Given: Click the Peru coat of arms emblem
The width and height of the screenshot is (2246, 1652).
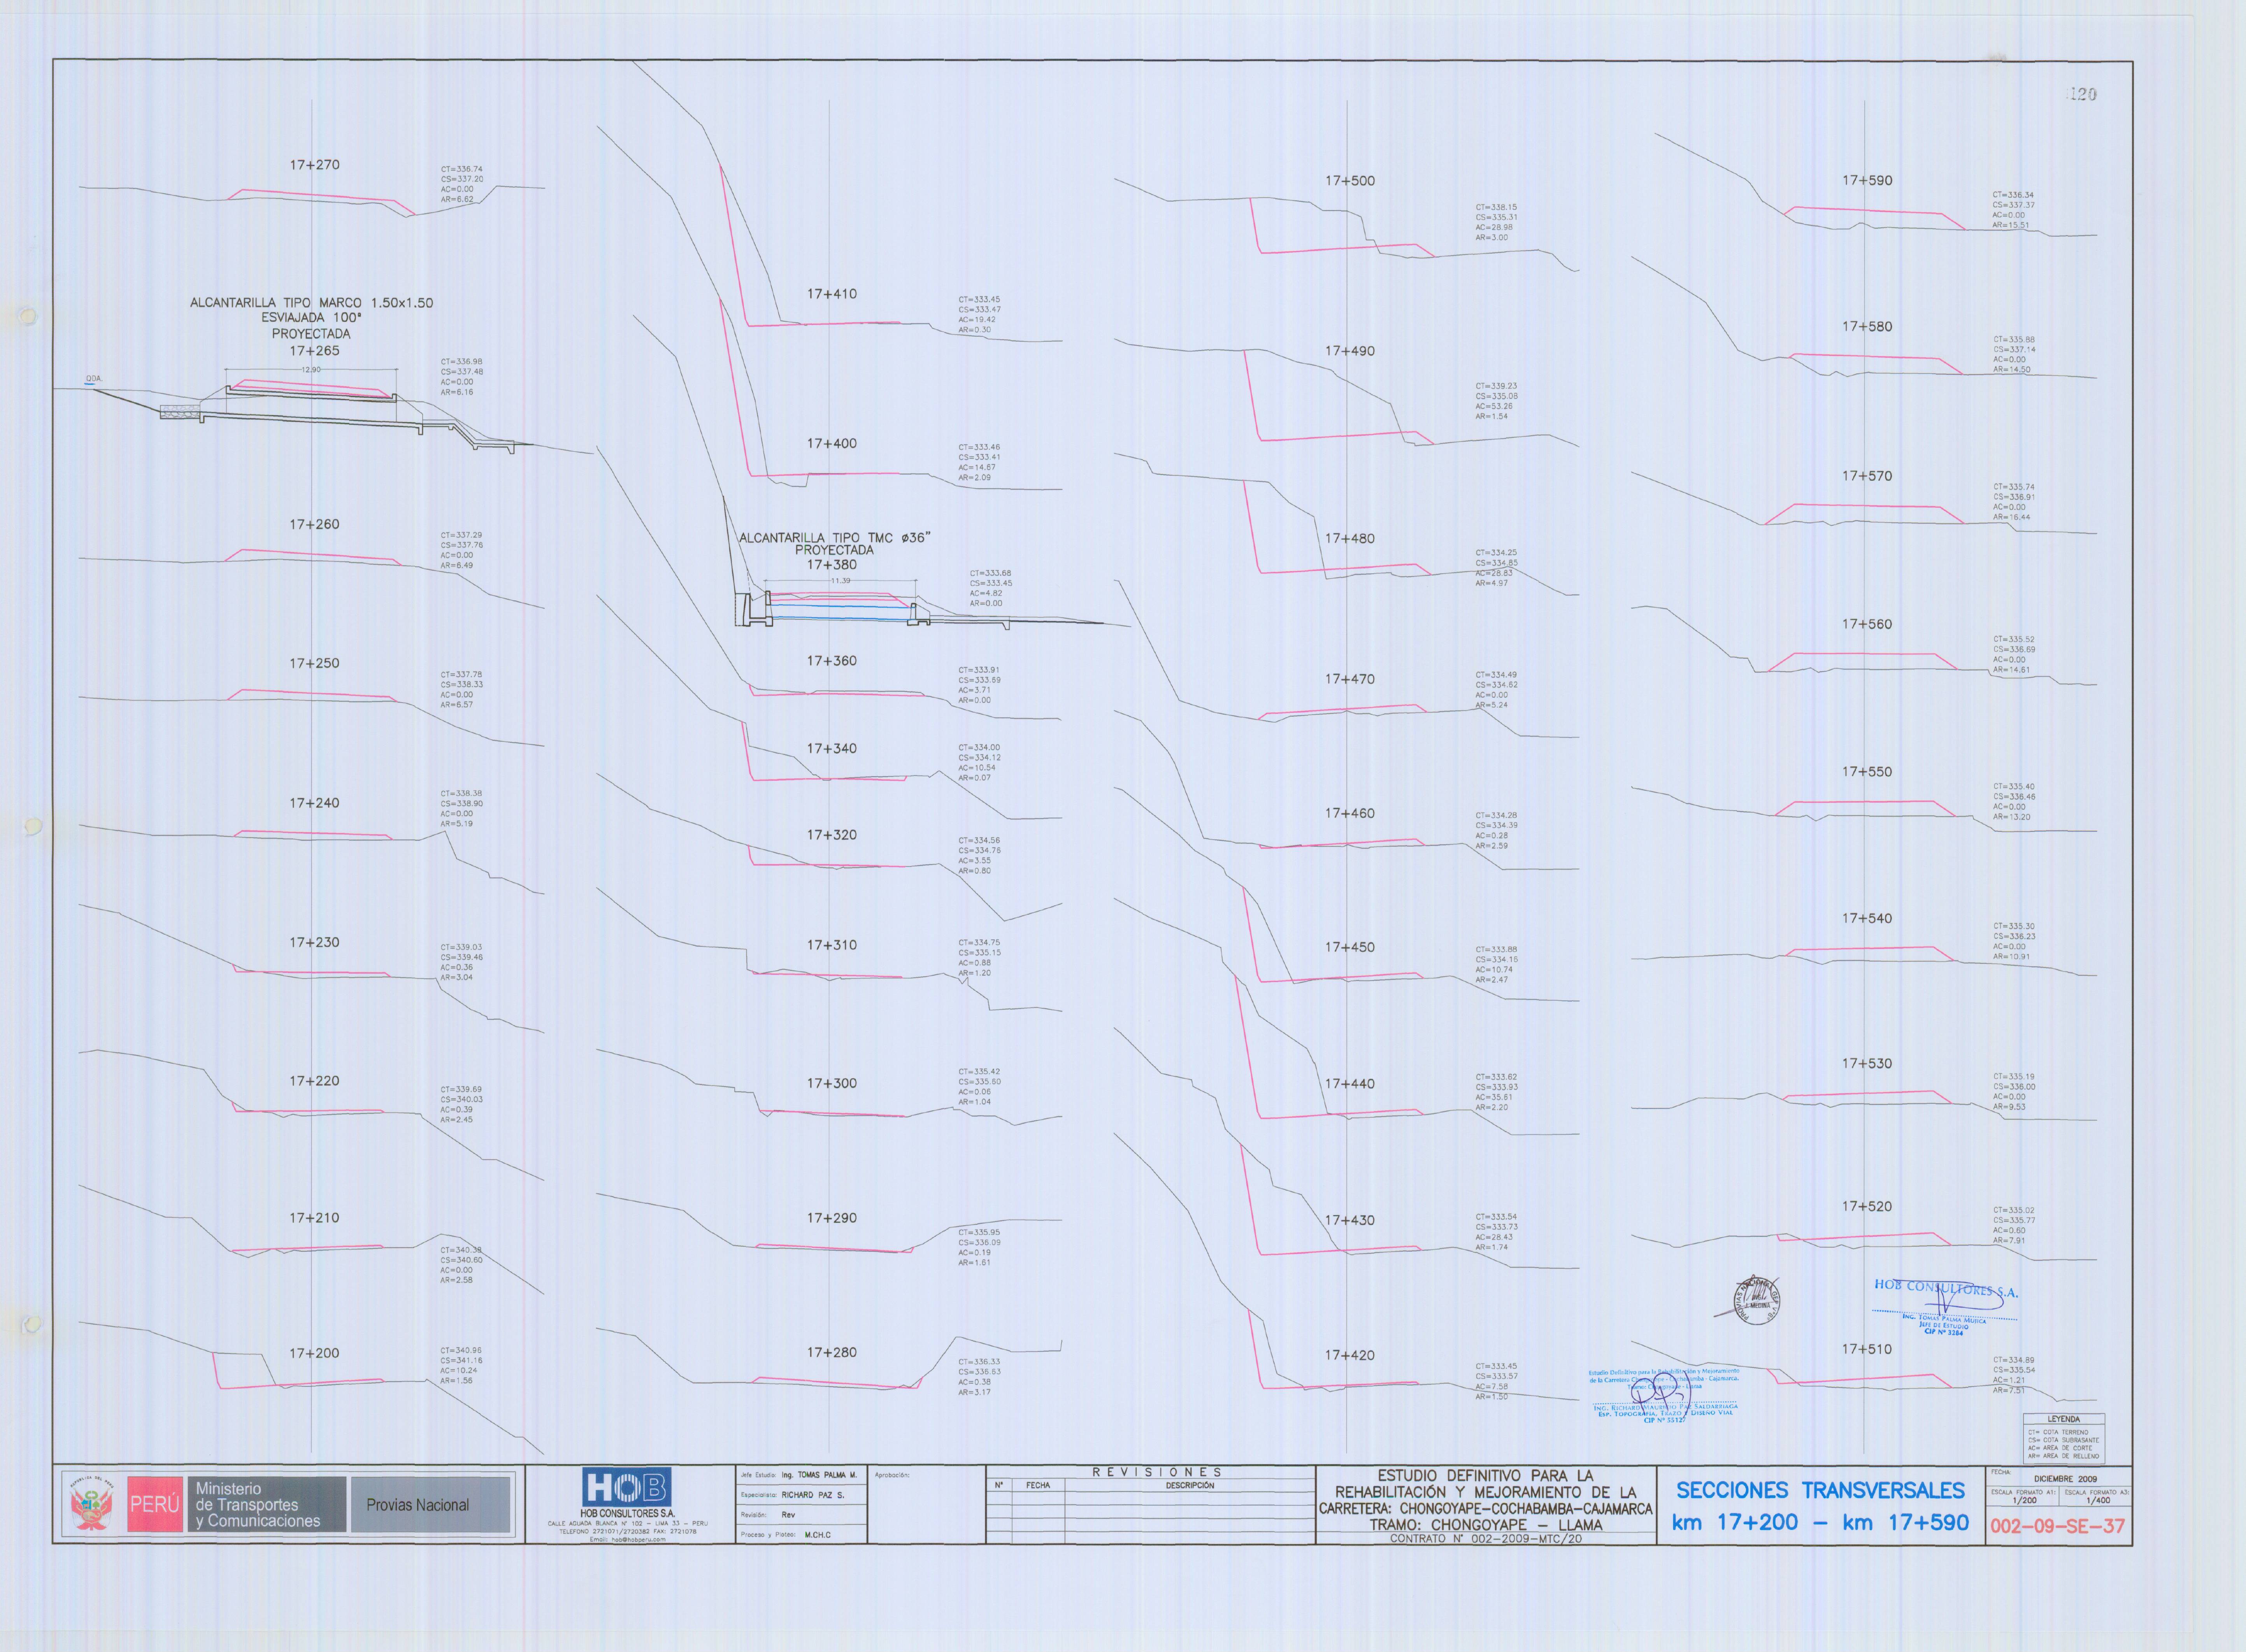Looking at the screenshot, I should pos(92,1504).
